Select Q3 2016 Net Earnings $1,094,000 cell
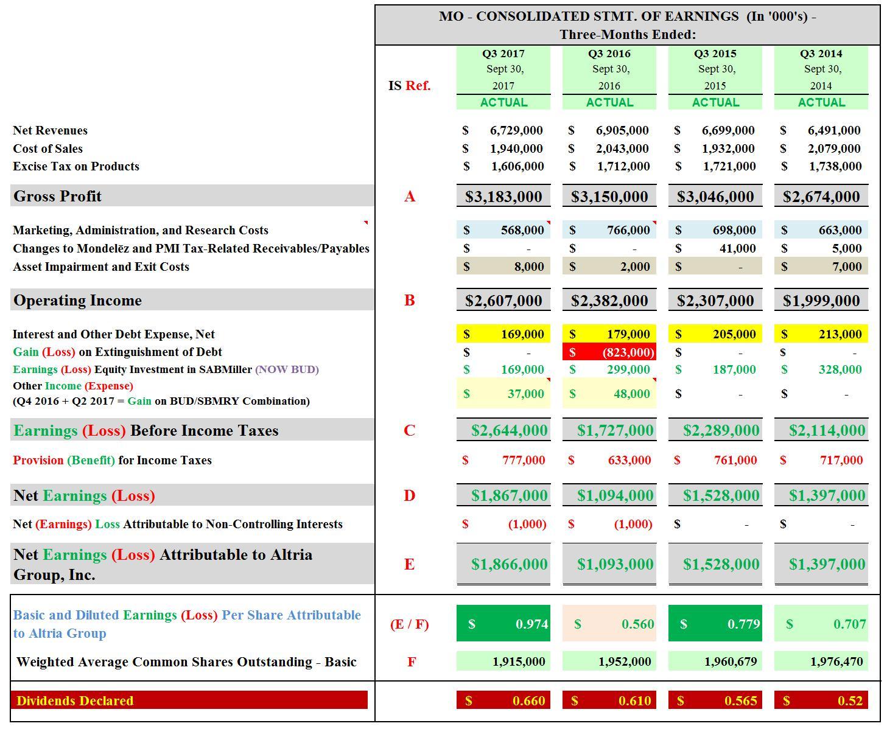Viewport: 887px width, 729px height. (x=609, y=495)
